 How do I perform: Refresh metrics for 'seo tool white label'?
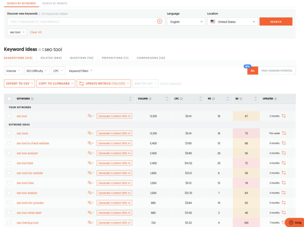click(284, 212)
